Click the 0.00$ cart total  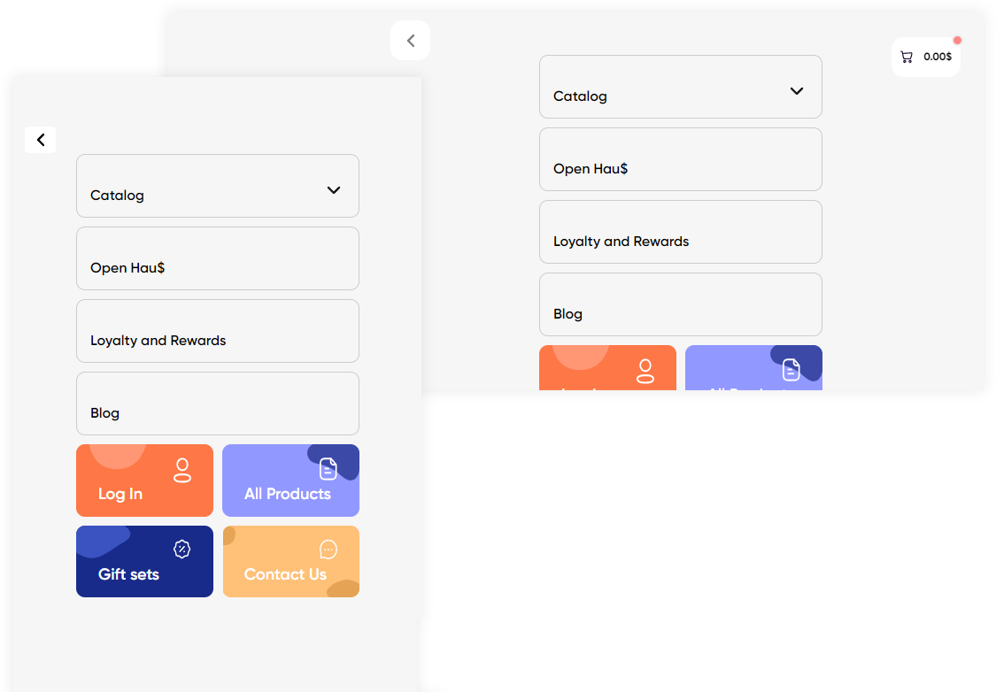tap(938, 57)
